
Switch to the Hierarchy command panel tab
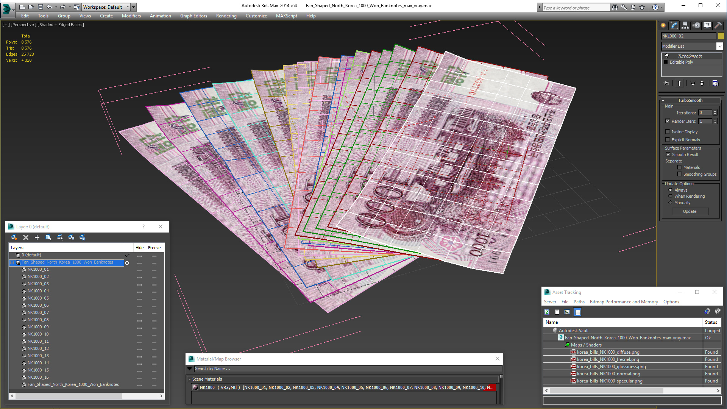click(x=685, y=25)
